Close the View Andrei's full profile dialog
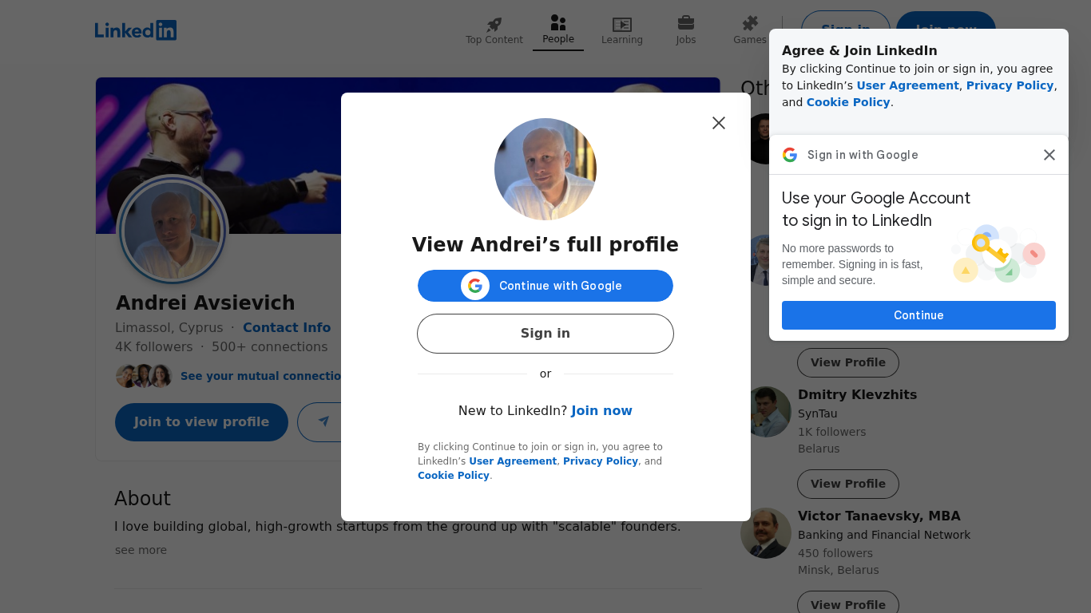The height and width of the screenshot is (613, 1091). coord(719,123)
